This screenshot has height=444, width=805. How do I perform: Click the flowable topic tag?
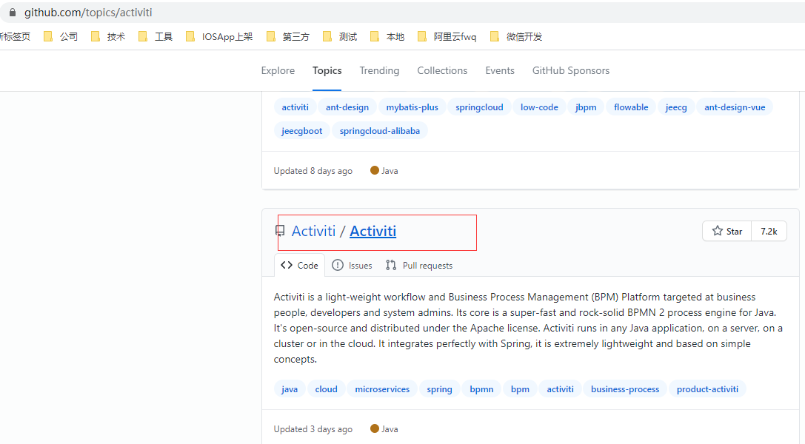click(631, 107)
